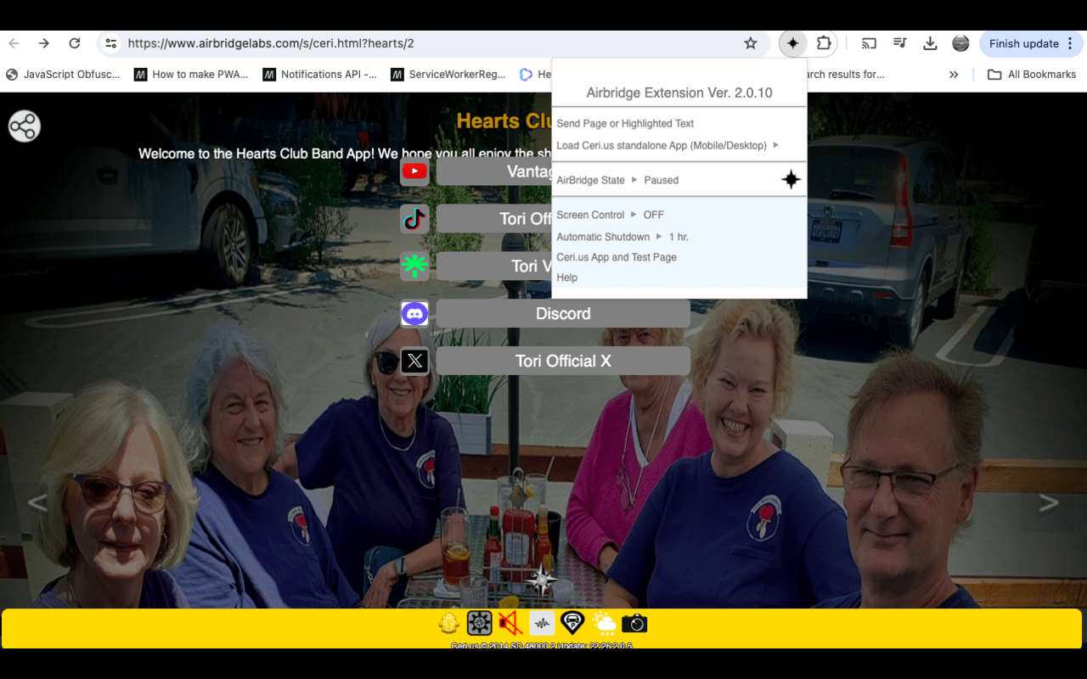This screenshot has width=1087, height=679.
Task: Click the share icon on the page
Action: 24,126
